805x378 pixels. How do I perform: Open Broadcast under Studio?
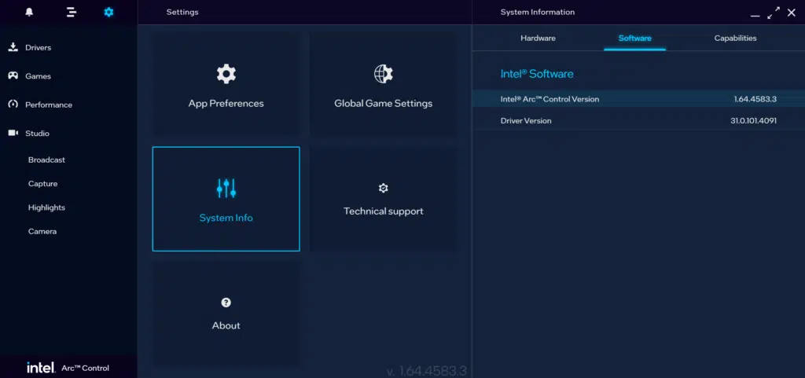pyautogui.click(x=46, y=160)
